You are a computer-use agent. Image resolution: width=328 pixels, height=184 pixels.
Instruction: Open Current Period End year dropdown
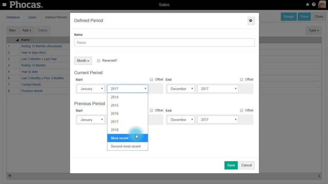coord(218,89)
